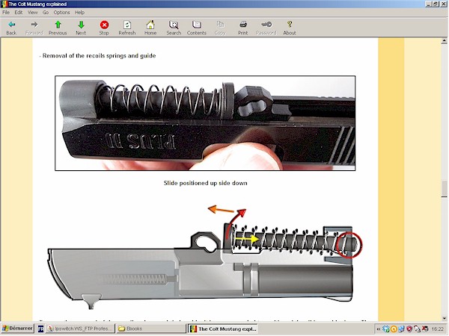
Task: Click the heading about recoils springs removal
Action: pyautogui.click(x=97, y=56)
